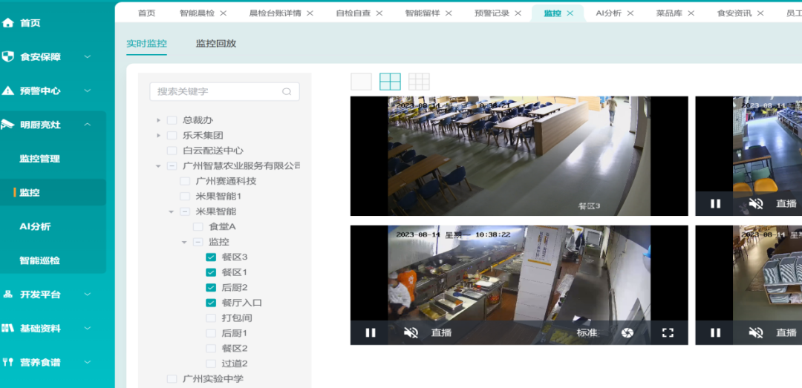Screen dimensions: 802x388
Task: Expand the 营养食谱 sidebar menu
Action: (x=88, y=362)
